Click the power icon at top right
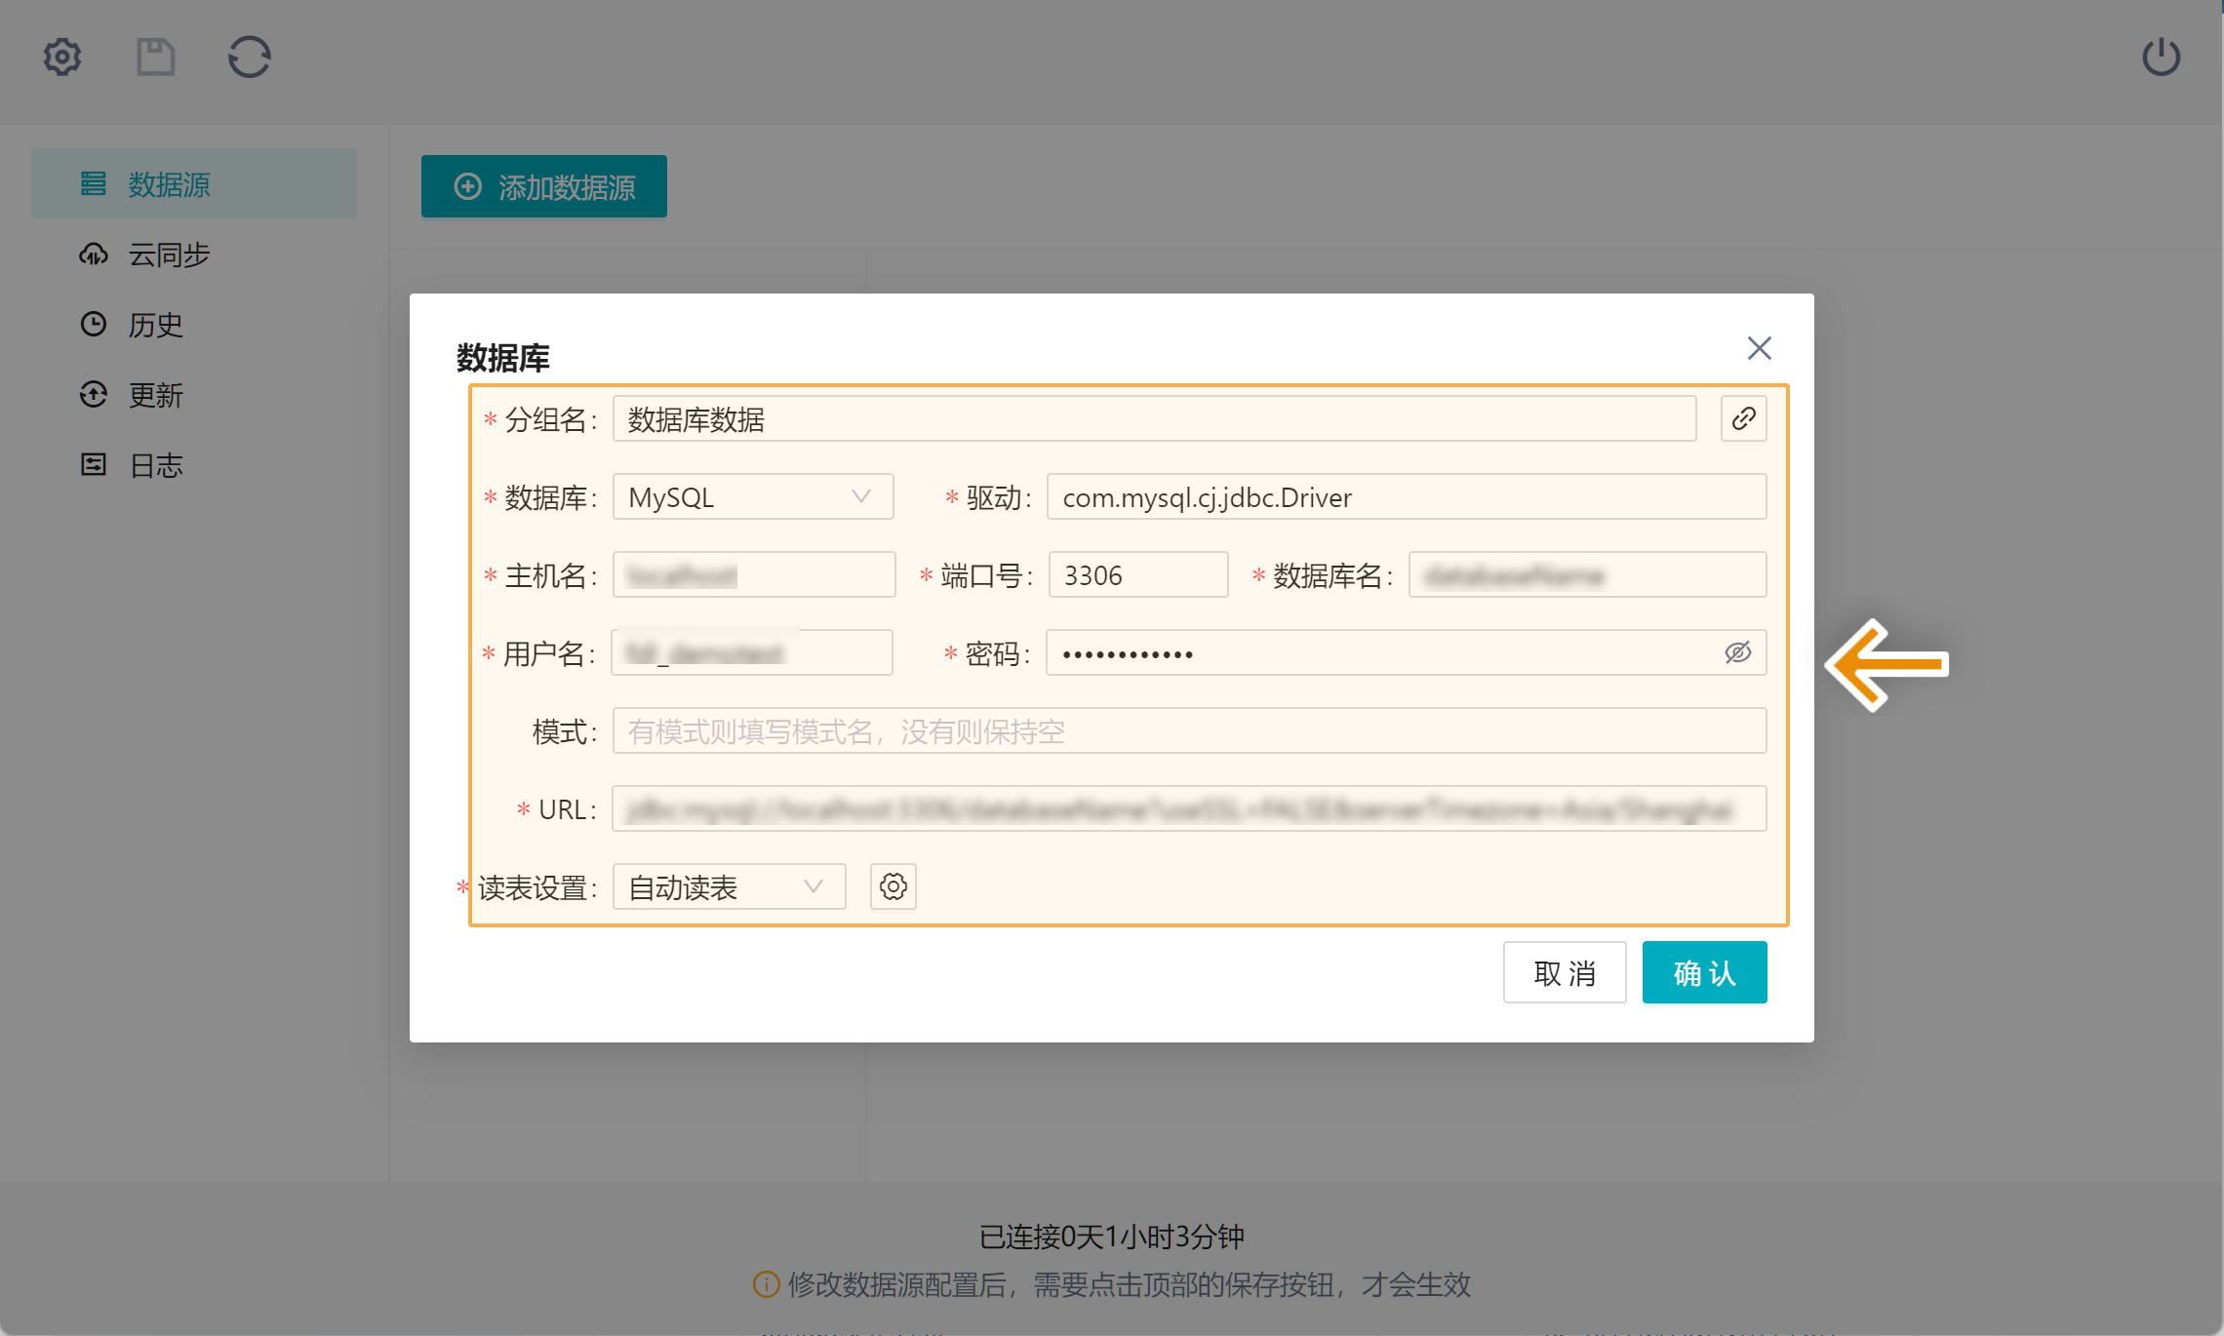 pos(2162,57)
